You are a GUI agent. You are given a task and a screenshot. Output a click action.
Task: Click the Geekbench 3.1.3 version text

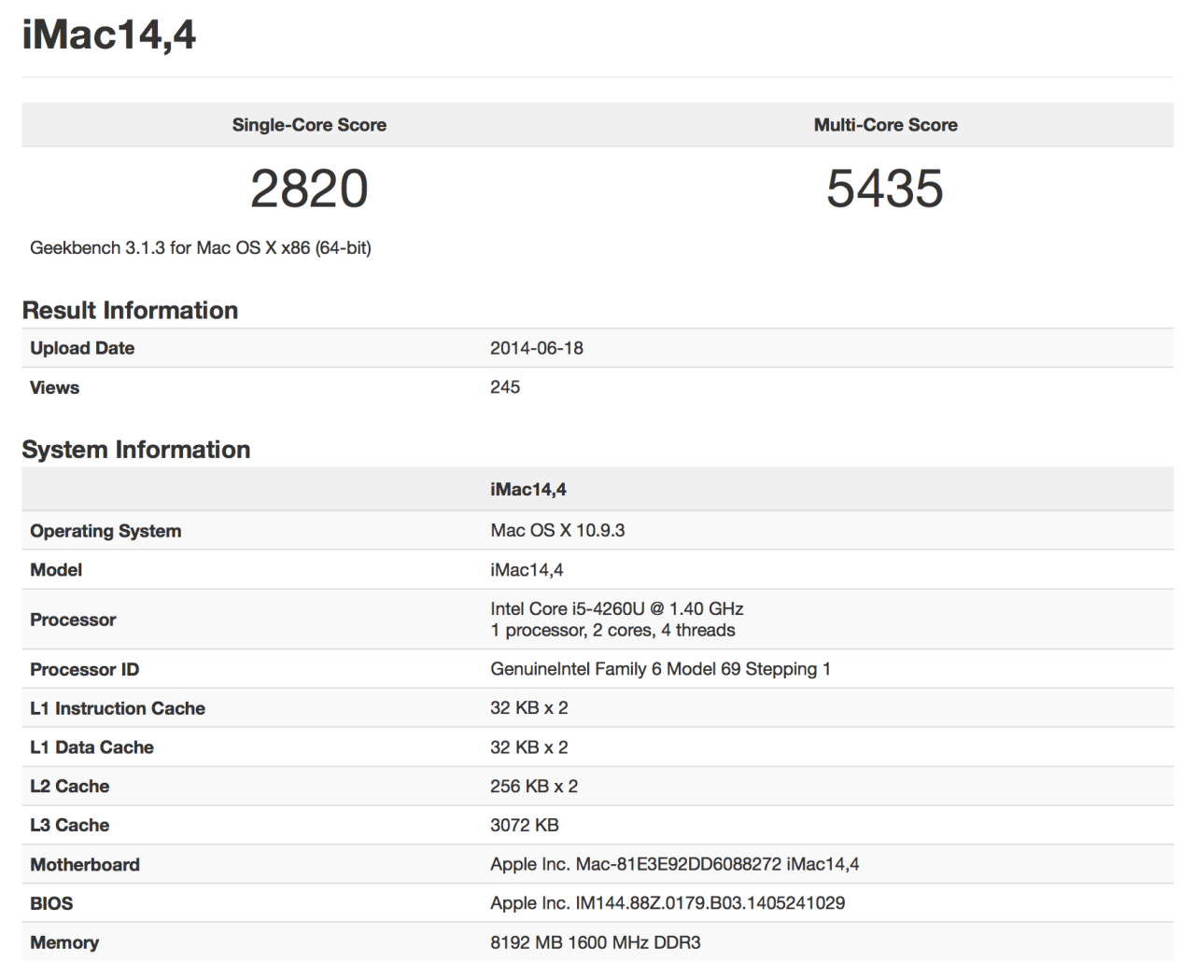tap(201, 248)
